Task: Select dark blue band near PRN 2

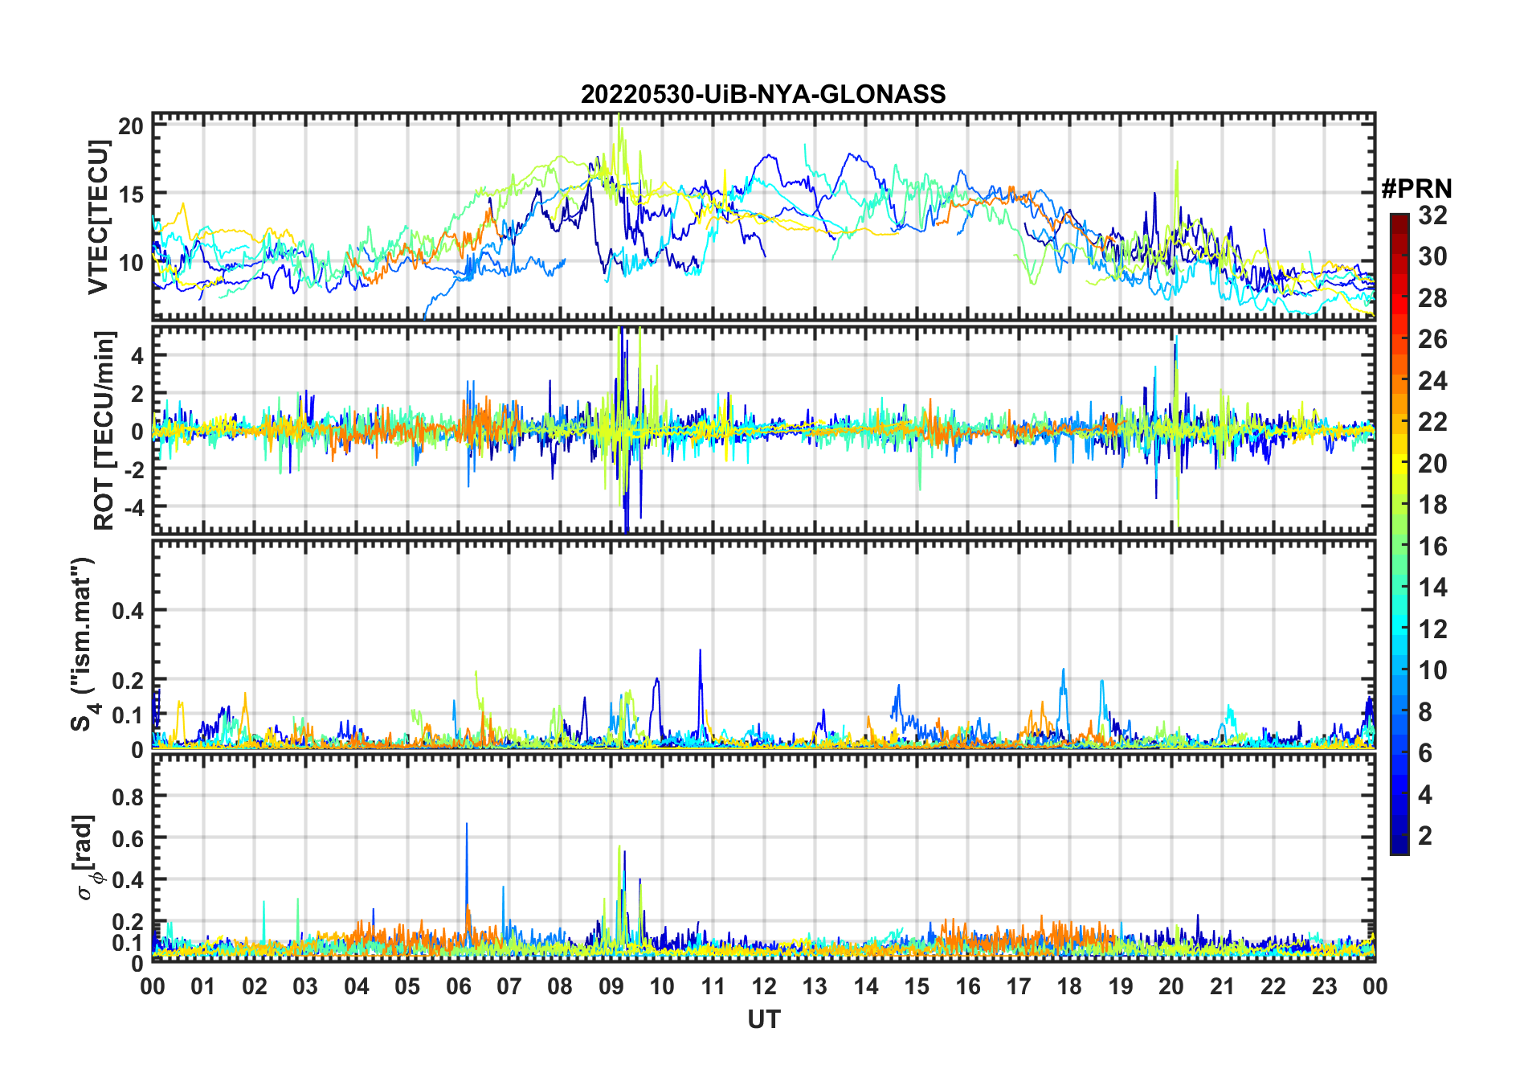Action: [x=1399, y=836]
